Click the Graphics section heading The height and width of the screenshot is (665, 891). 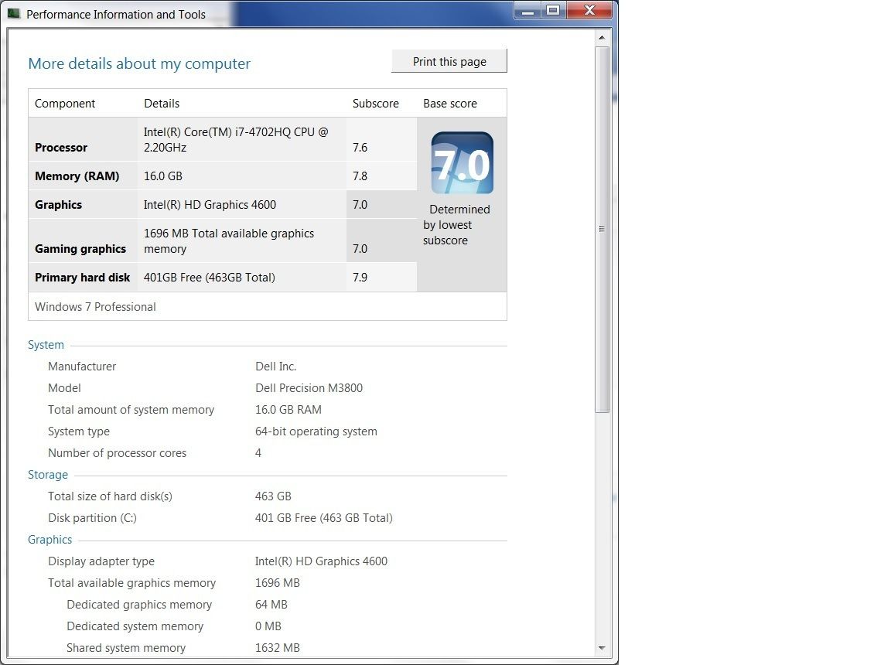50,540
